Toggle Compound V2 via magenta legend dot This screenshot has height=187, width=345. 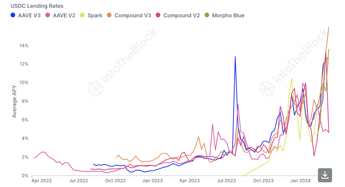point(158,15)
